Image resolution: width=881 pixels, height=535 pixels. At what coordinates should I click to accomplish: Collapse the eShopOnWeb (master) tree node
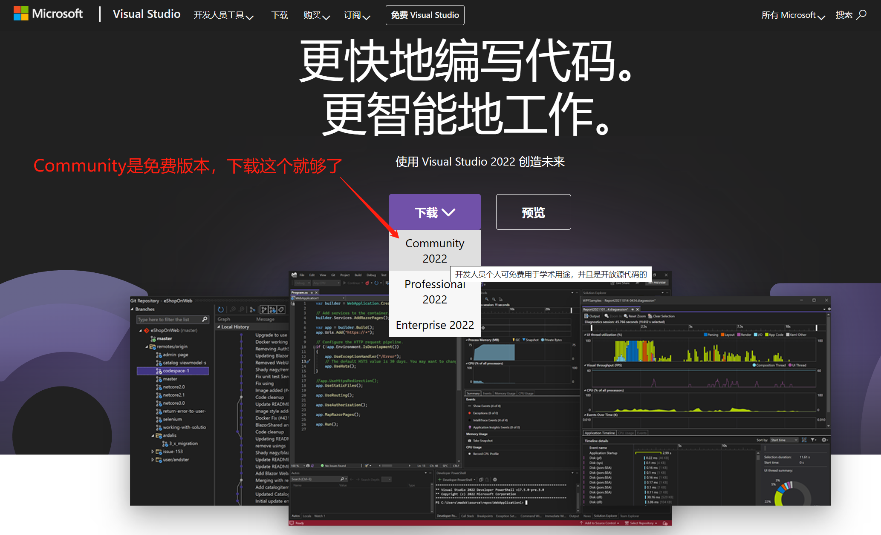click(x=141, y=330)
